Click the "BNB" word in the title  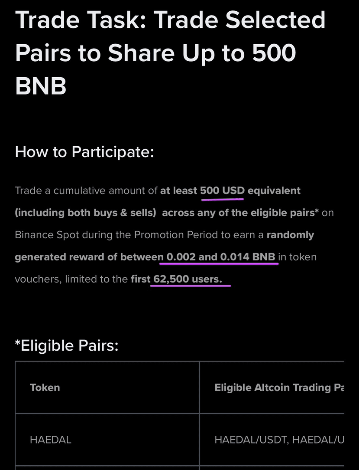[41, 86]
